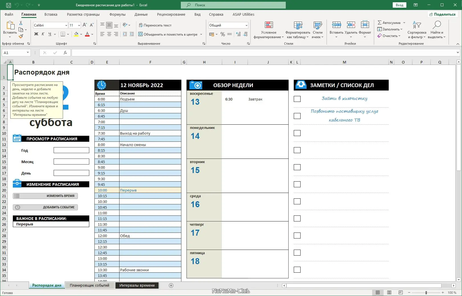Viewport: 462px width, 296px height.
Task: Click the percent style icon
Action: click(223, 34)
